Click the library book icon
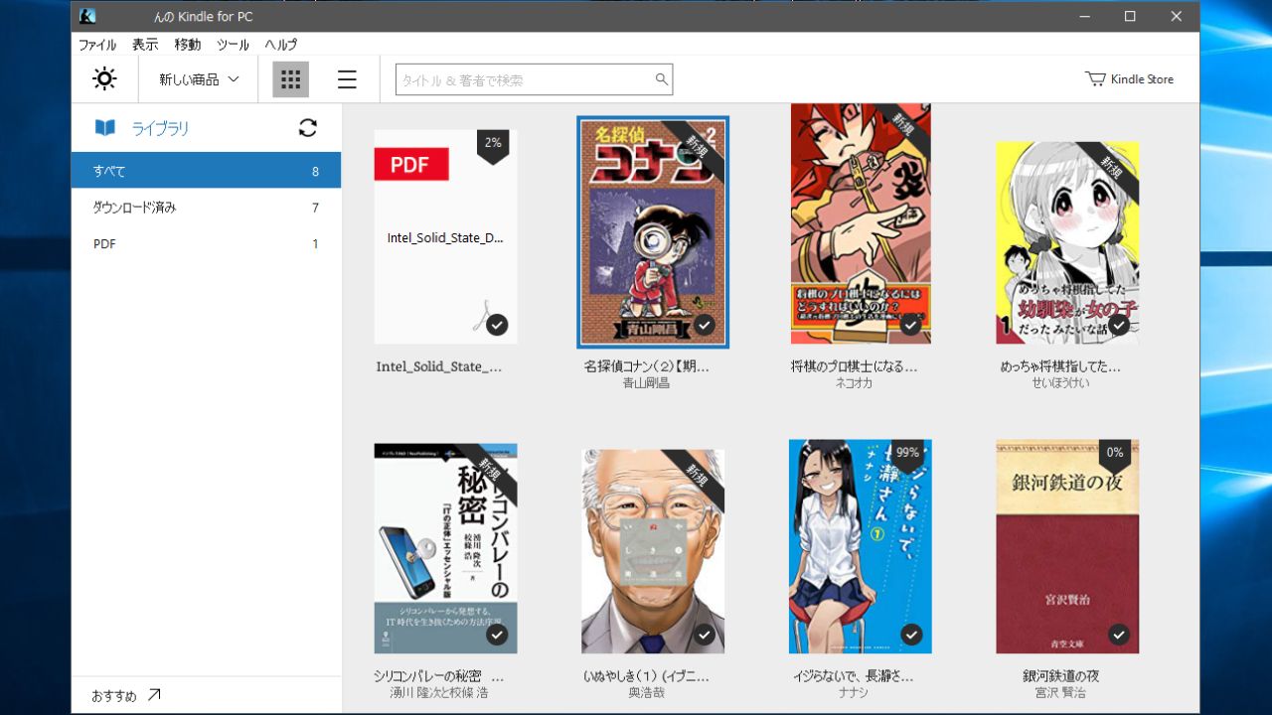Screen dimensions: 1272x715 pos(105,128)
